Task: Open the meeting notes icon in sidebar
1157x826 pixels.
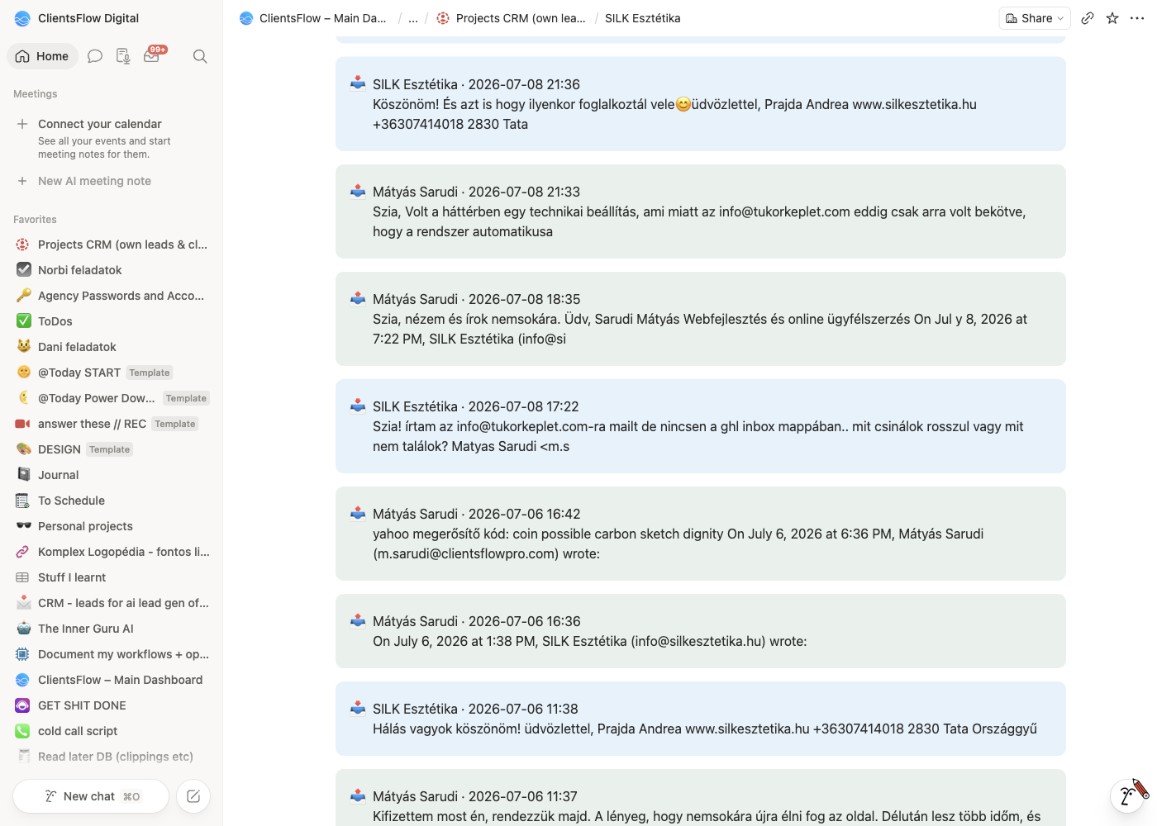Action: [123, 56]
